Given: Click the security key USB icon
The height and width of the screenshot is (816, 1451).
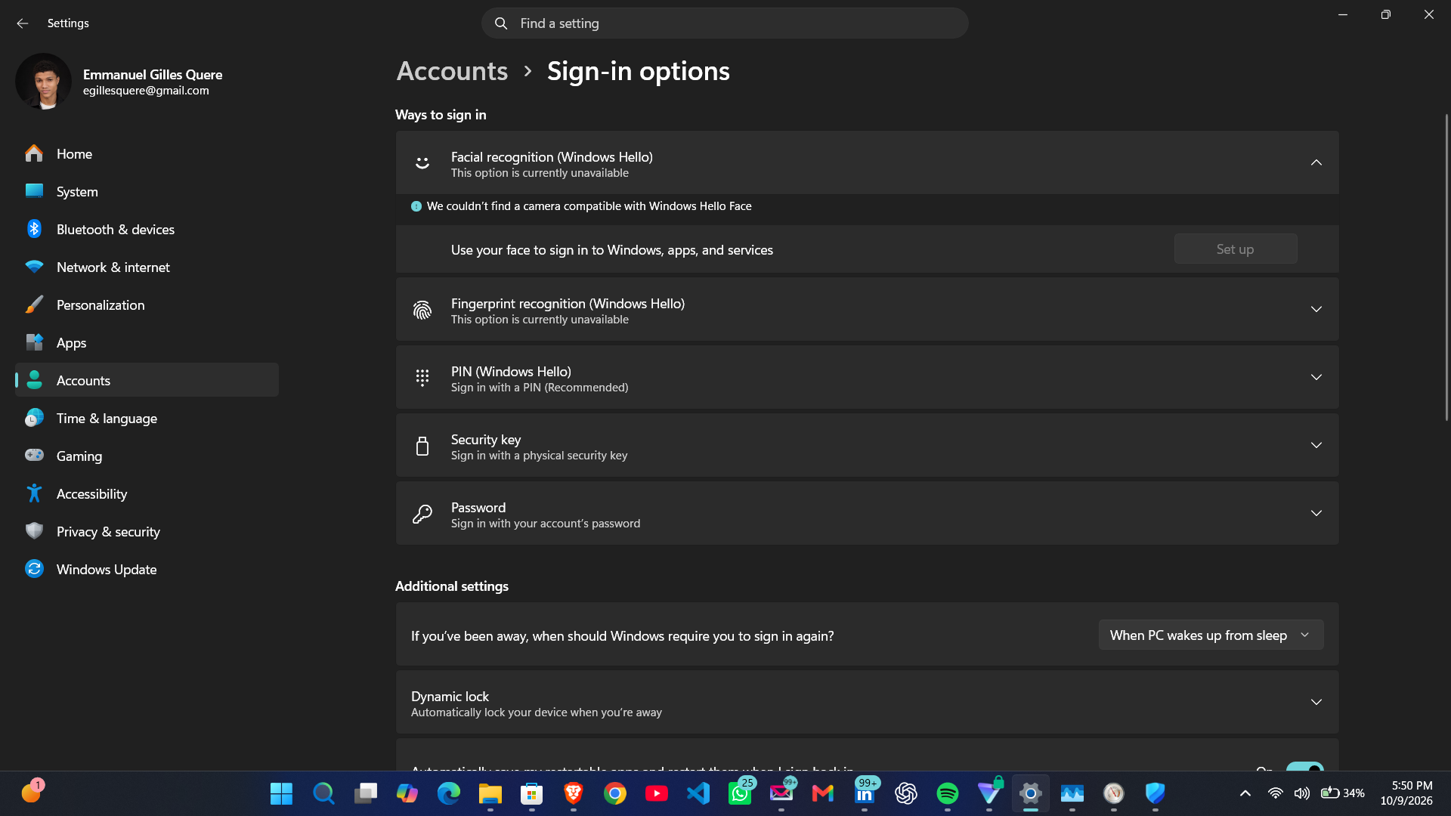Looking at the screenshot, I should tap(422, 446).
